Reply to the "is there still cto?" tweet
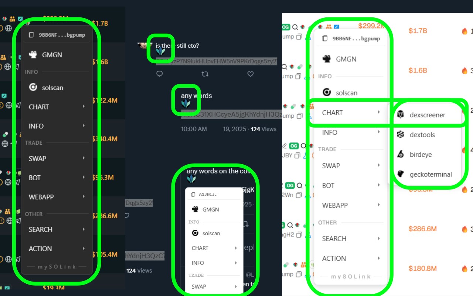Image resolution: width=473 pixels, height=296 pixels. click(160, 74)
